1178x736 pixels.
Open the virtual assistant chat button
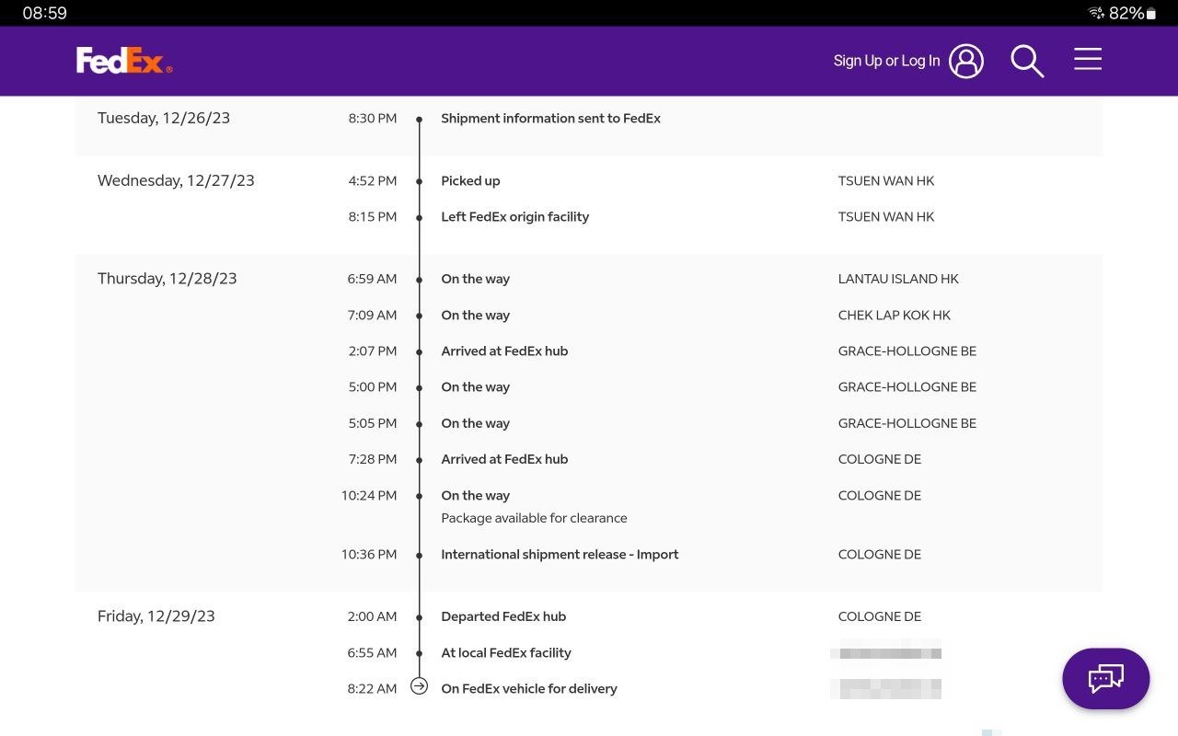click(1105, 679)
